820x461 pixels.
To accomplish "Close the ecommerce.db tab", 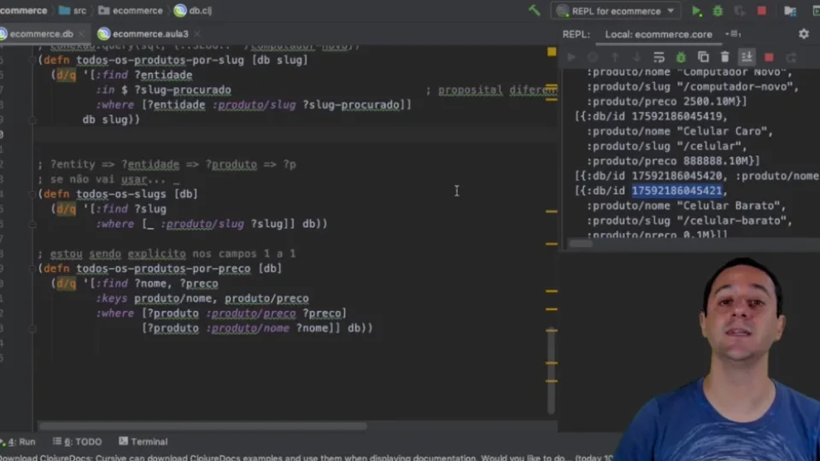I will [82, 34].
